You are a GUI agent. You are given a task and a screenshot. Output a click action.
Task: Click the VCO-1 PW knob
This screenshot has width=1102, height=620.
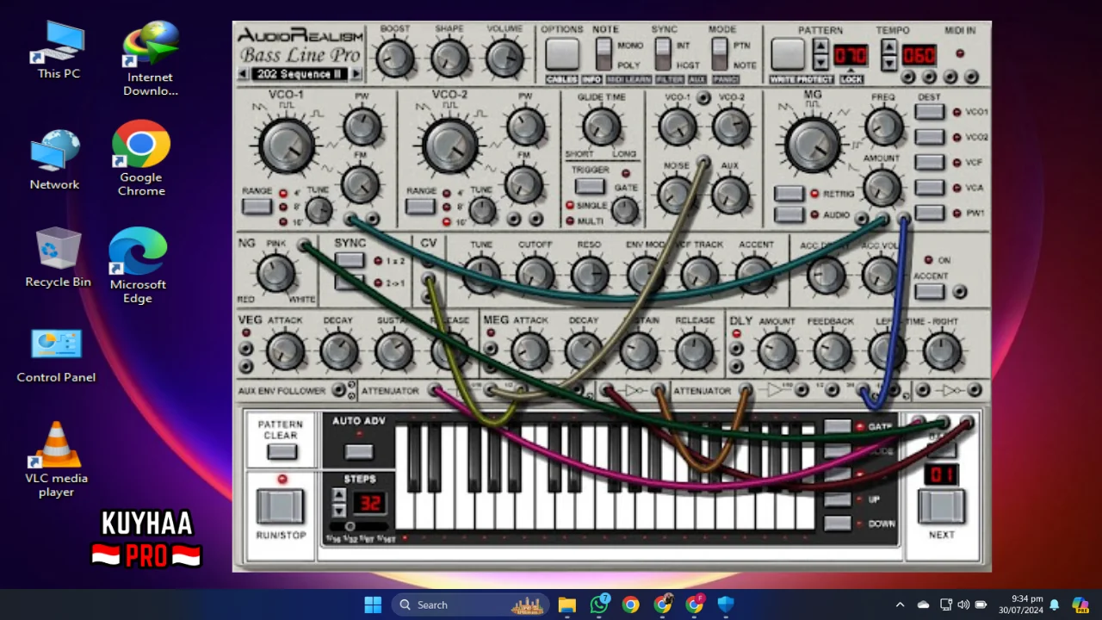pyautogui.click(x=362, y=127)
